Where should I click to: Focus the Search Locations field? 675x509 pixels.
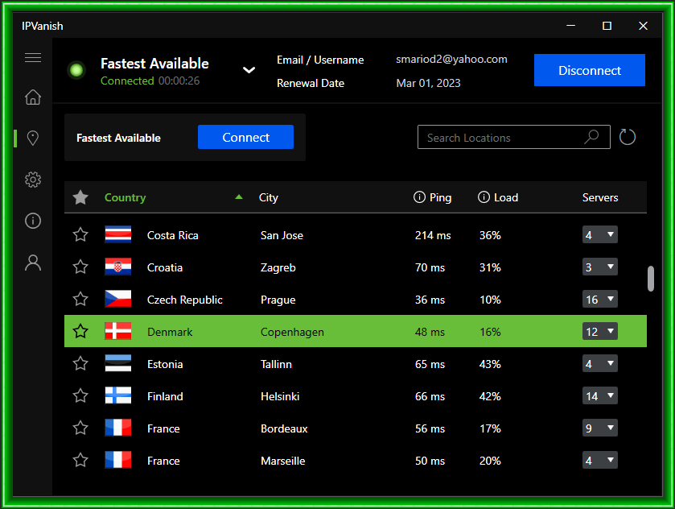point(513,137)
